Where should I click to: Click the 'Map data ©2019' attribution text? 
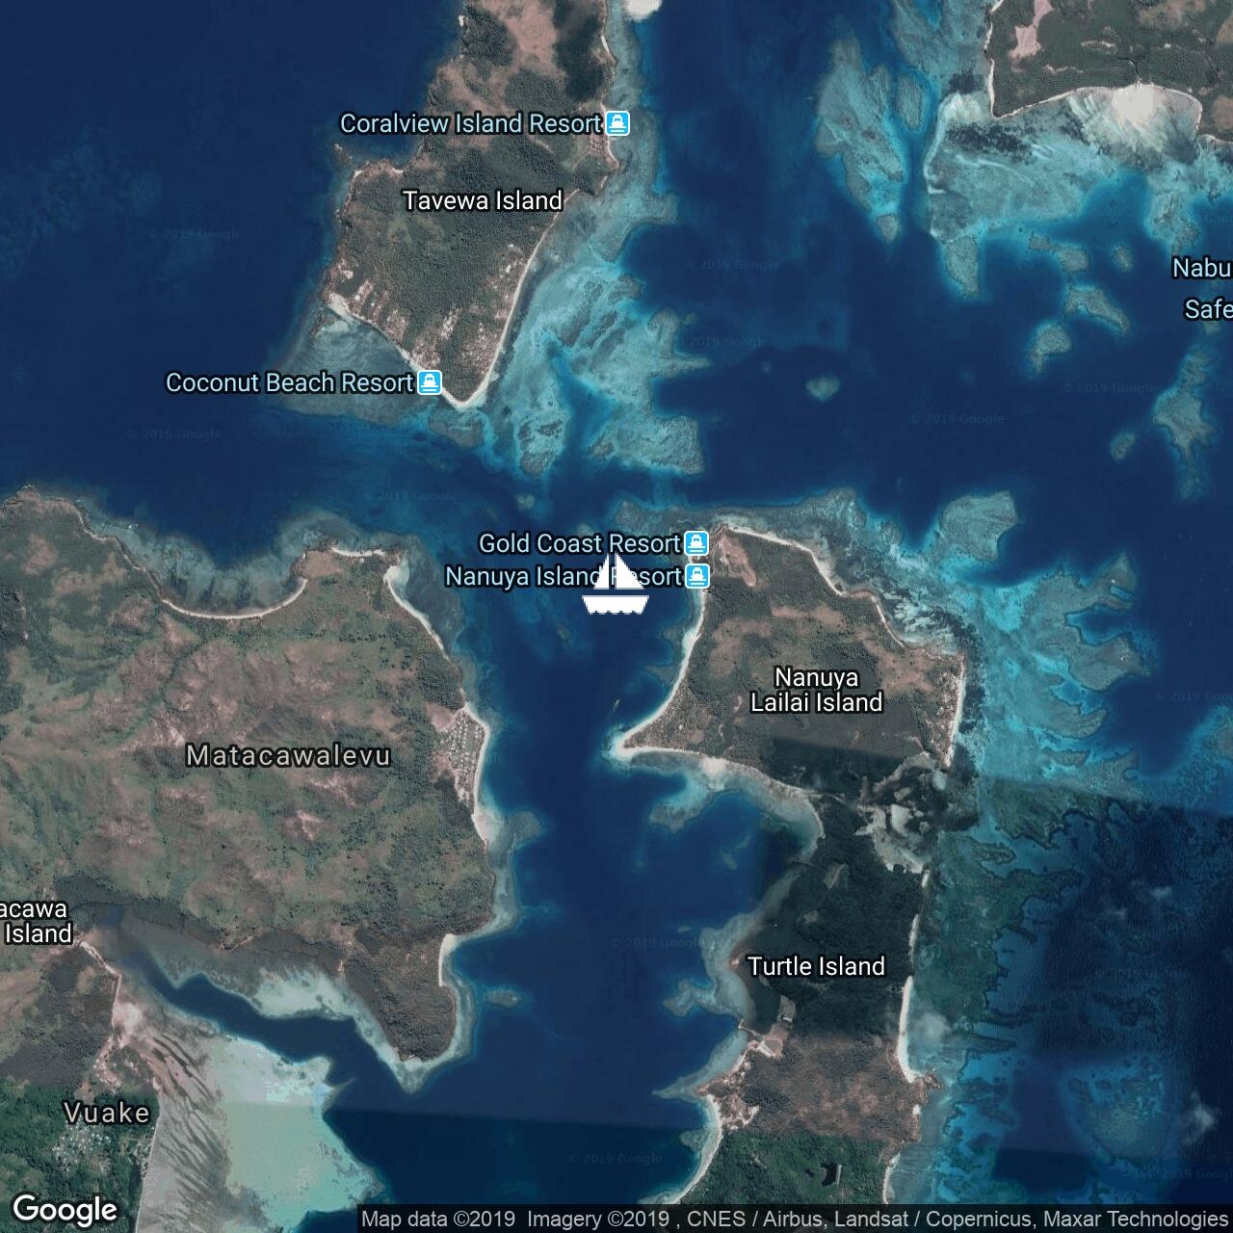click(x=438, y=1220)
